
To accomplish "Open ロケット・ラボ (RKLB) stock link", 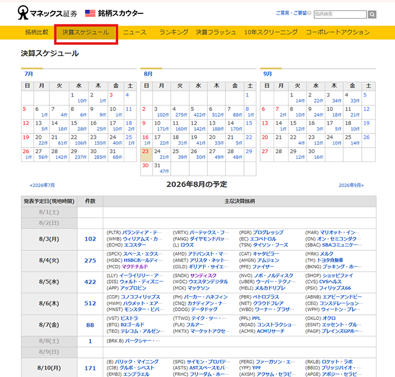I will tap(337, 362).
